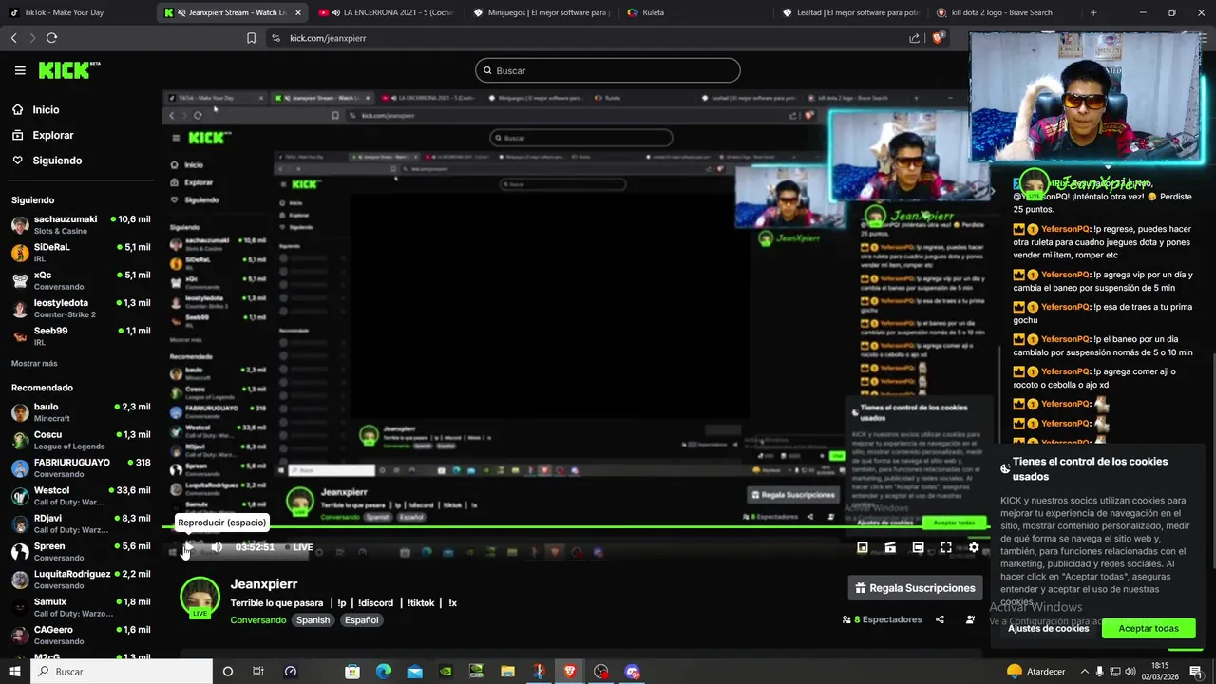The height and width of the screenshot is (684, 1216).
Task: Share the stream via share icon
Action: (940, 619)
